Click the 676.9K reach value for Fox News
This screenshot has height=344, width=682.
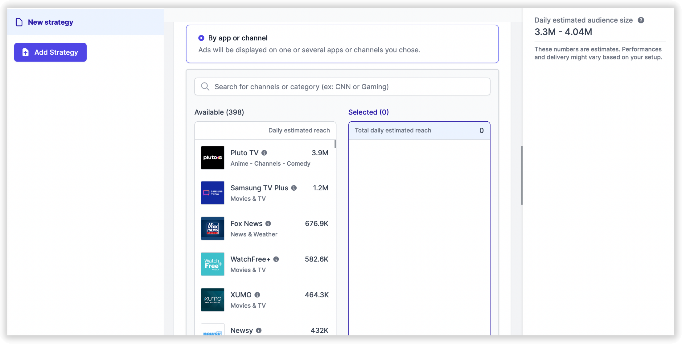317,224
